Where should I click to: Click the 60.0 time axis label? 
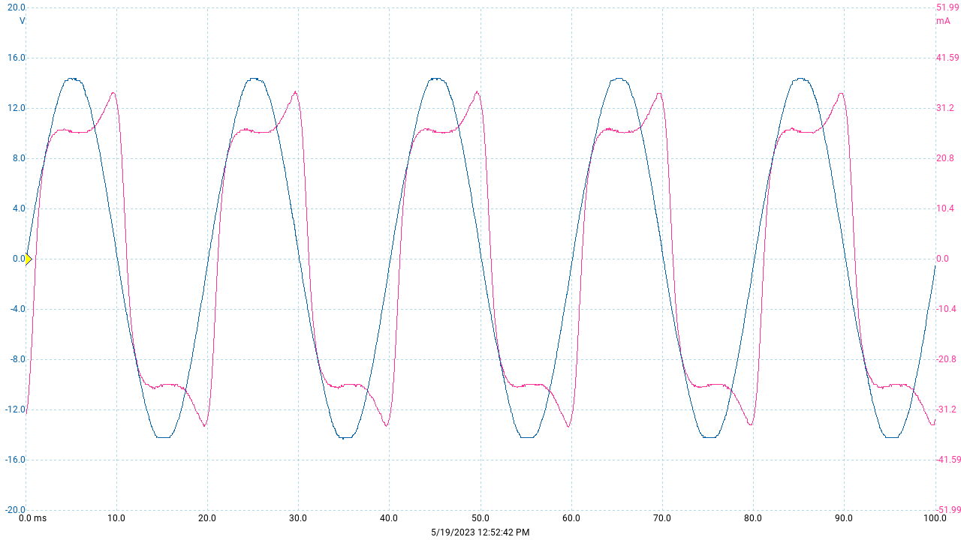click(x=571, y=518)
